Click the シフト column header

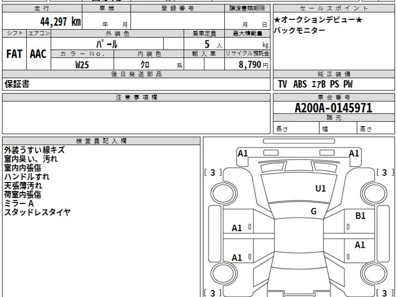tap(15, 33)
